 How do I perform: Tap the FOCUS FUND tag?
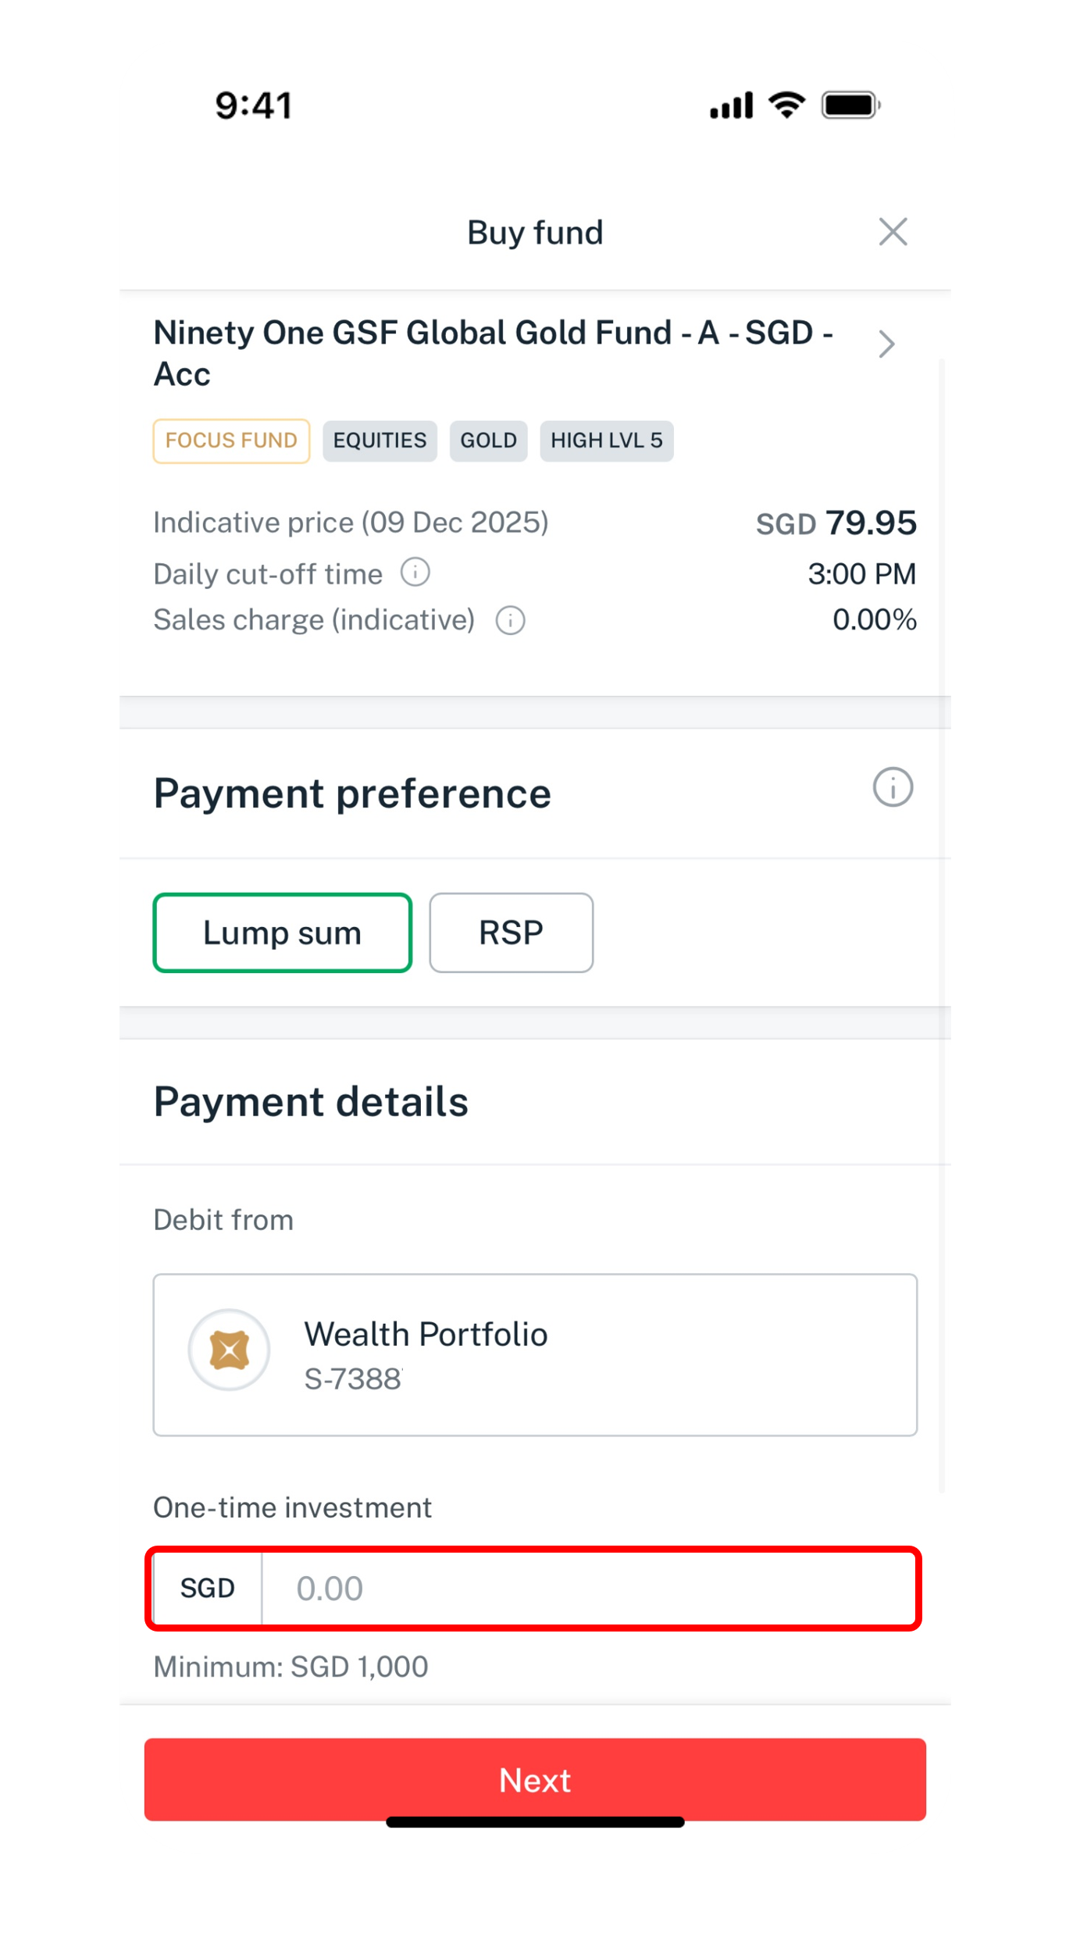(231, 441)
